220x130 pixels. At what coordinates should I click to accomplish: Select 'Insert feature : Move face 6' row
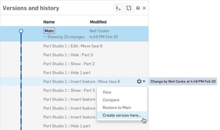(x=74, y=81)
